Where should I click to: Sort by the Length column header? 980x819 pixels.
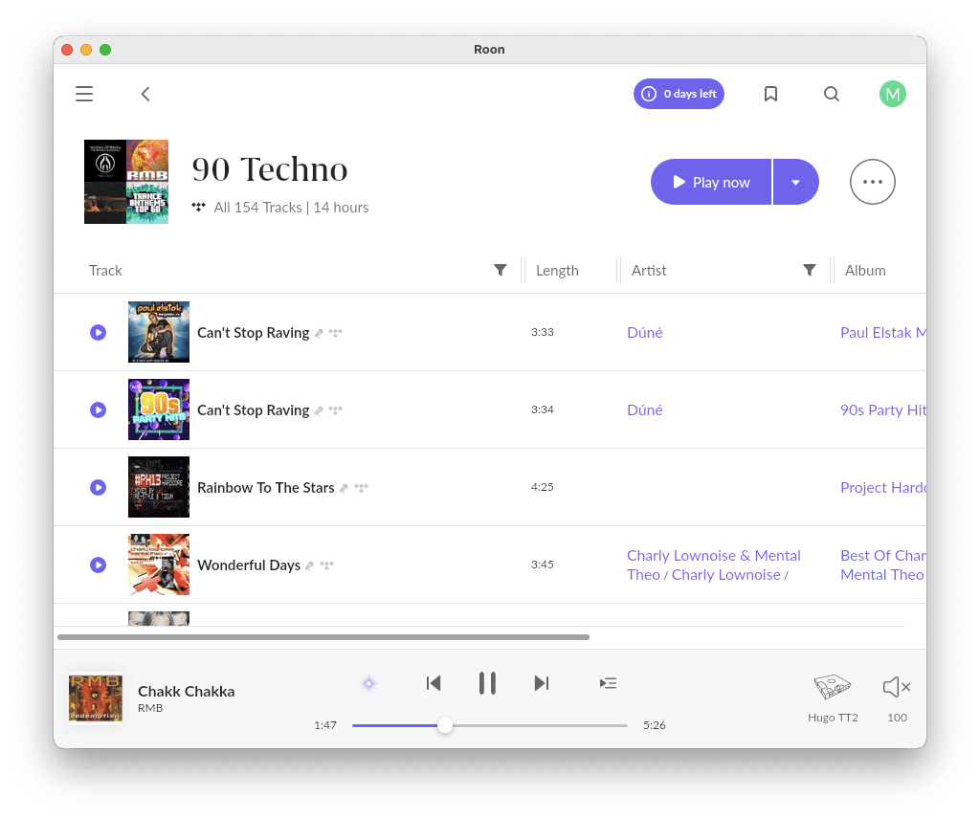(557, 271)
